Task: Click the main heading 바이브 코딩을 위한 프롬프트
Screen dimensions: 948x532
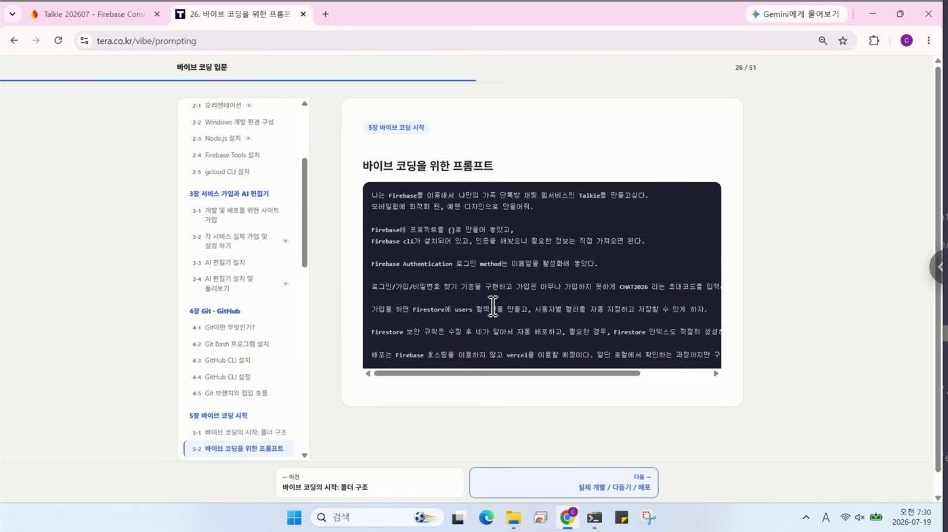Action: [x=428, y=166]
